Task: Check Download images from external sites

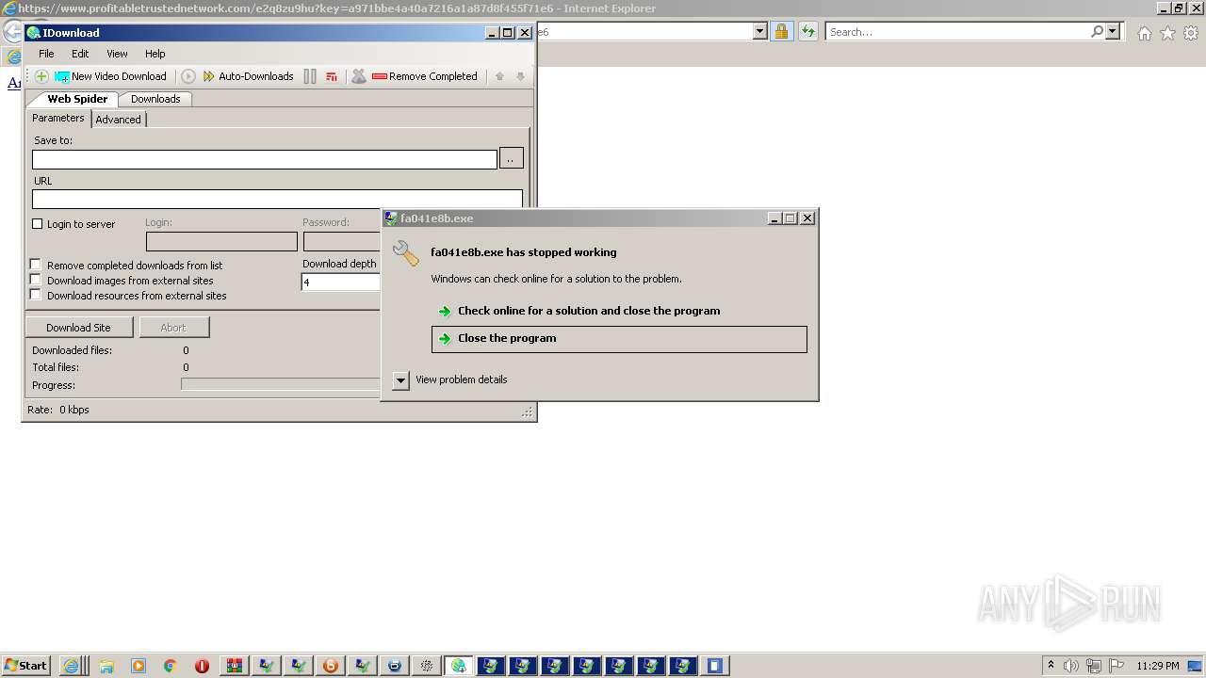Action: click(x=36, y=280)
